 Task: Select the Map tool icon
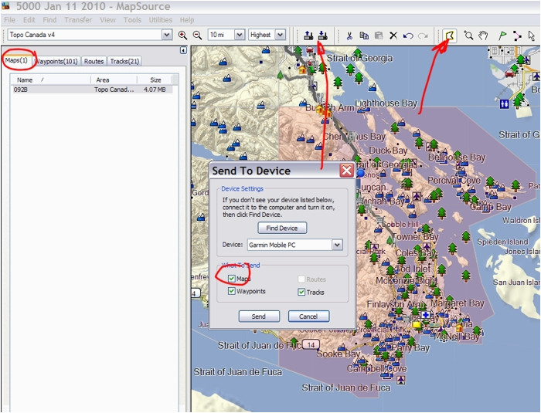450,36
